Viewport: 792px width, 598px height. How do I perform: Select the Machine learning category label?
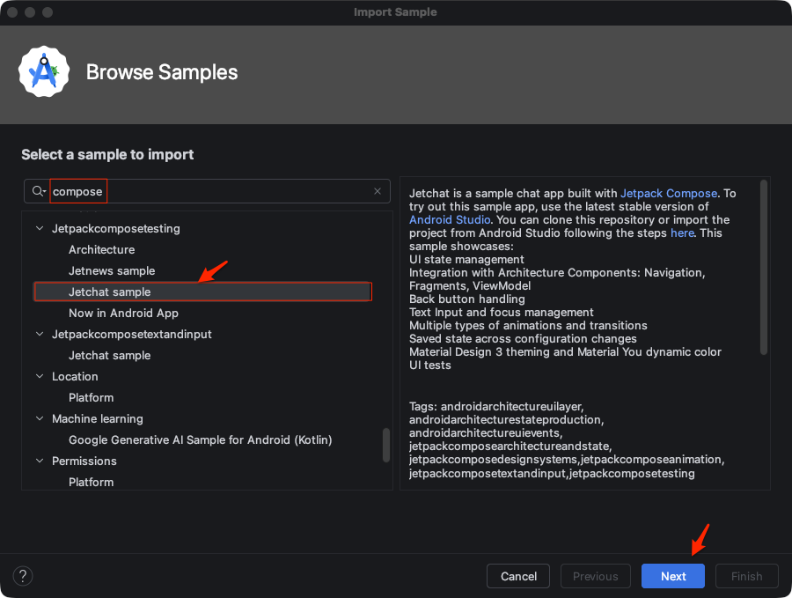pyautogui.click(x=98, y=418)
